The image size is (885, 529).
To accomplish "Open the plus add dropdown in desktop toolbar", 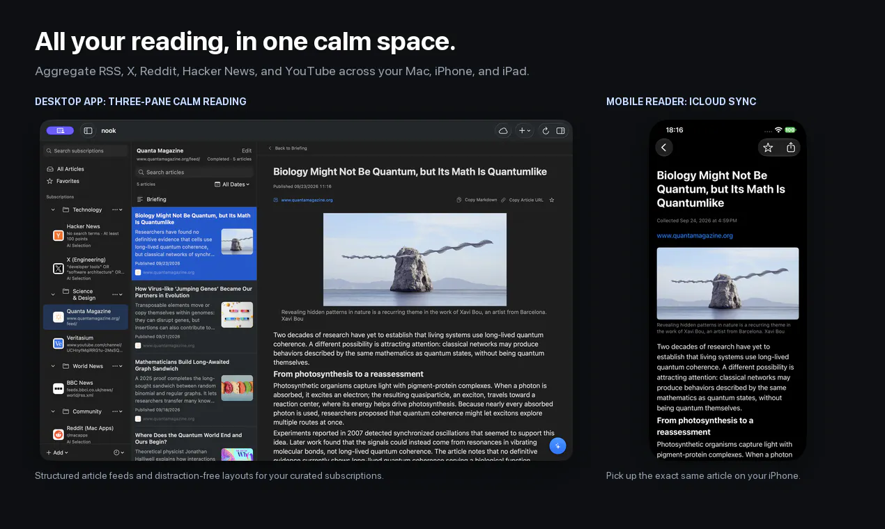I will click(x=524, y=131).
